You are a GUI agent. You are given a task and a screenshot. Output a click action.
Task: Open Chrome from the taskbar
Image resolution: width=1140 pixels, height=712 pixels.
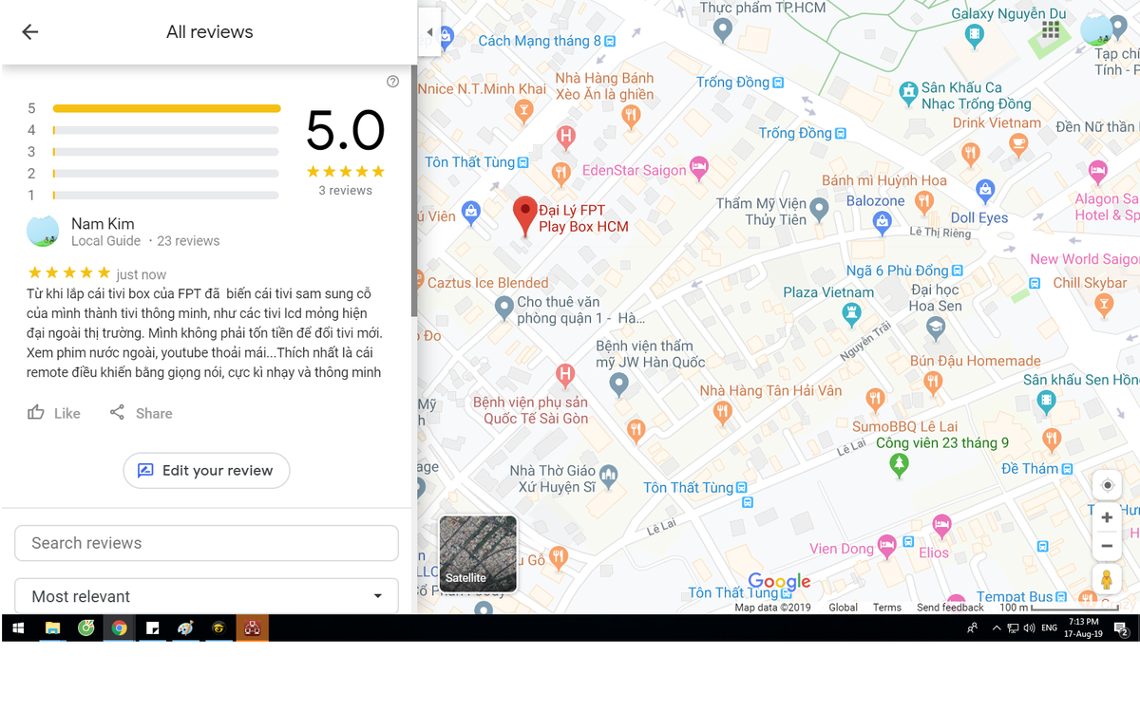[x=119, y=628]
